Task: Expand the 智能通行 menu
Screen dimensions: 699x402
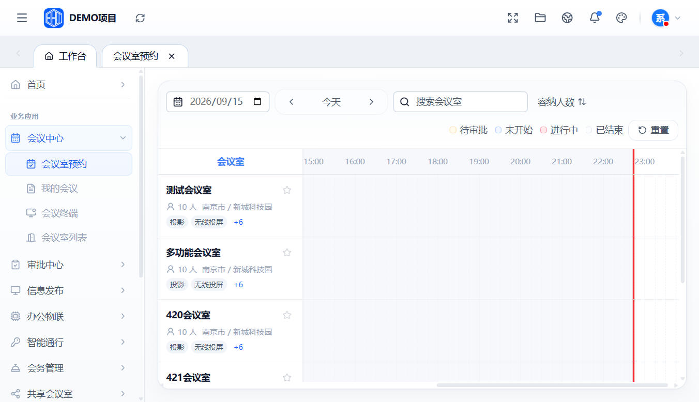Action: click(69, 342)
